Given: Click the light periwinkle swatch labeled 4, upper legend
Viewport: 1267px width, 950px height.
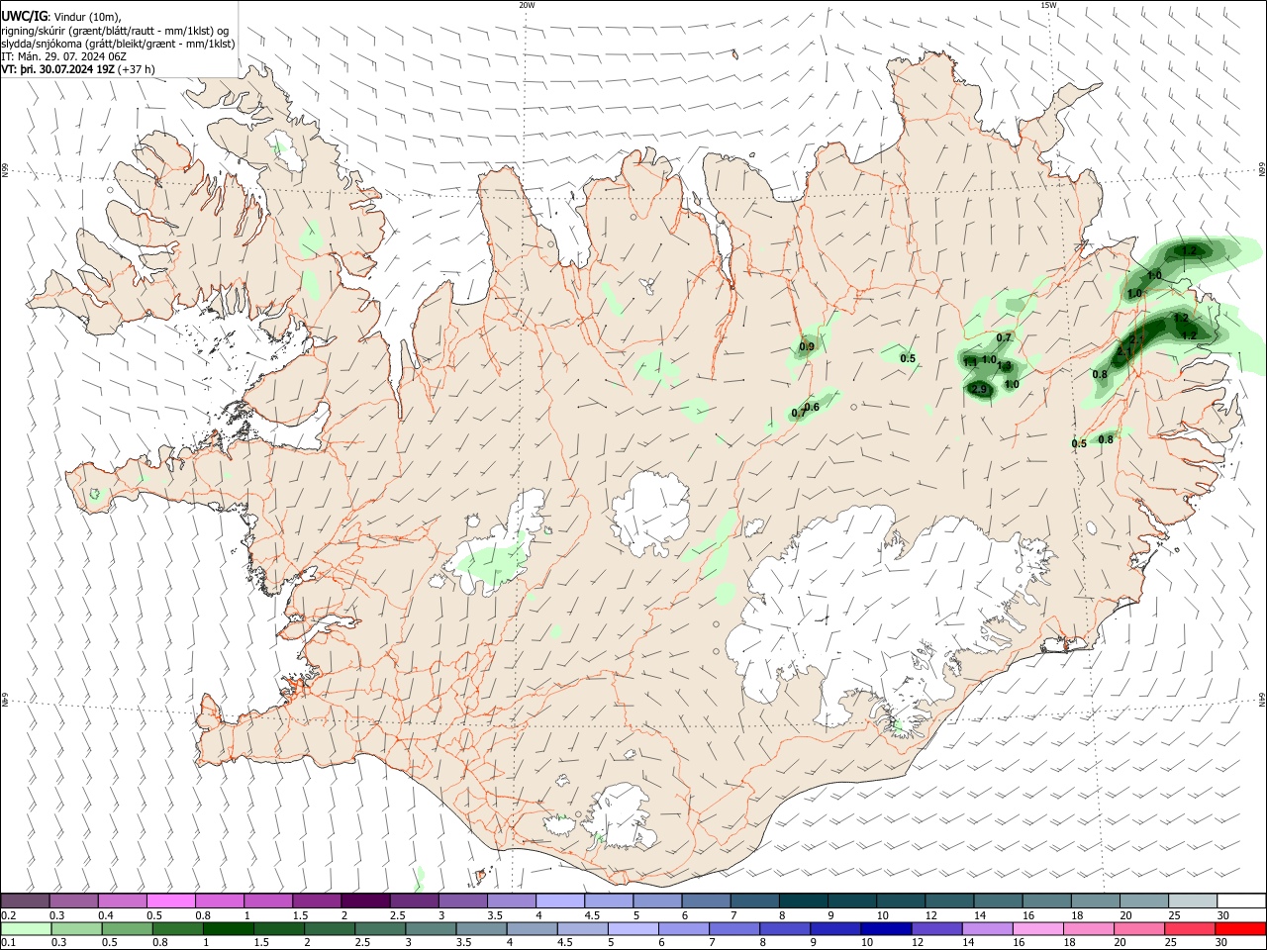Looking at the screenshot, I should [560, 902].
